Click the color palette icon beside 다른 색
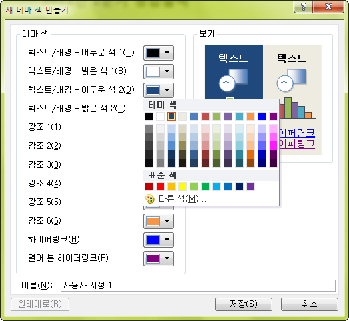 point(150,199)
